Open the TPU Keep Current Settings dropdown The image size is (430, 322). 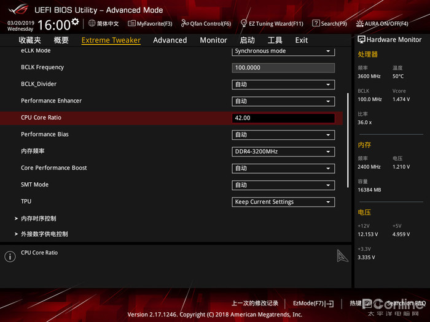tap(283, 202)
